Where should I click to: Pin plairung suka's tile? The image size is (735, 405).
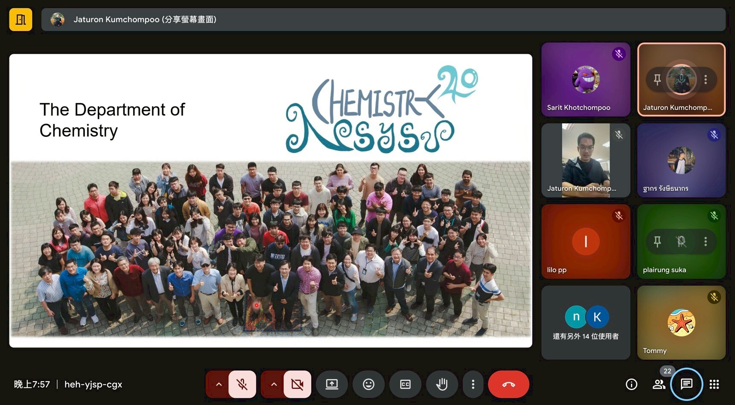click(657, 242)
